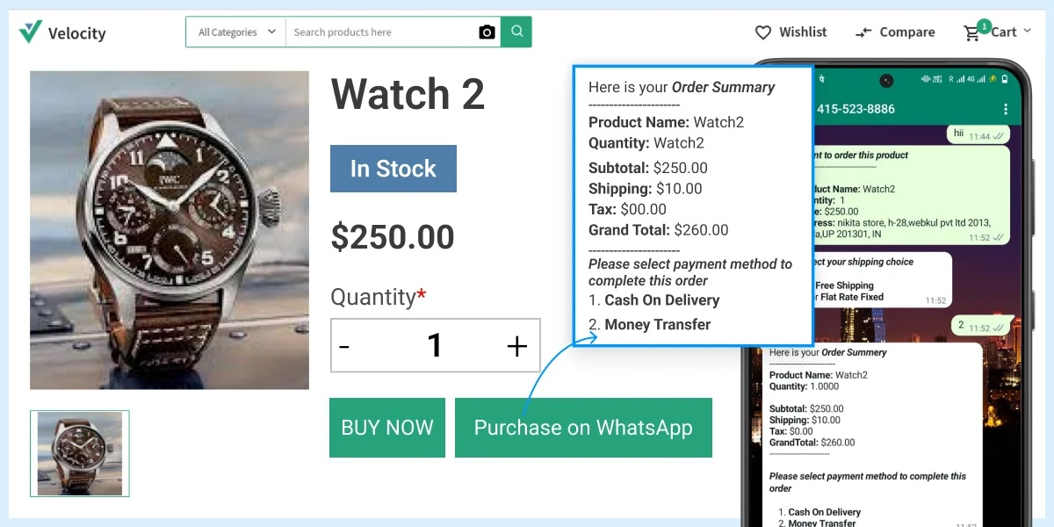The height and width of the screenshot is (527, 1054).
Task: Click Subtotal $250.00 line in the popup
Action: point(647,168)
